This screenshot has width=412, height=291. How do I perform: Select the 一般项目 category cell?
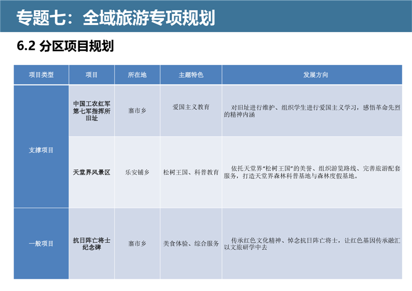coord(42,243)
